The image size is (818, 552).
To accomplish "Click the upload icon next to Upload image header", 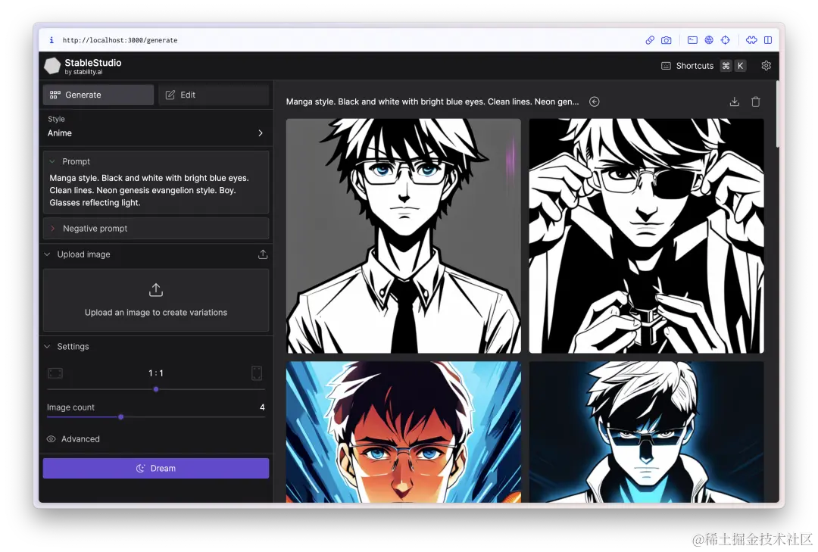I will pyautogui.click(x=263, y=254).
